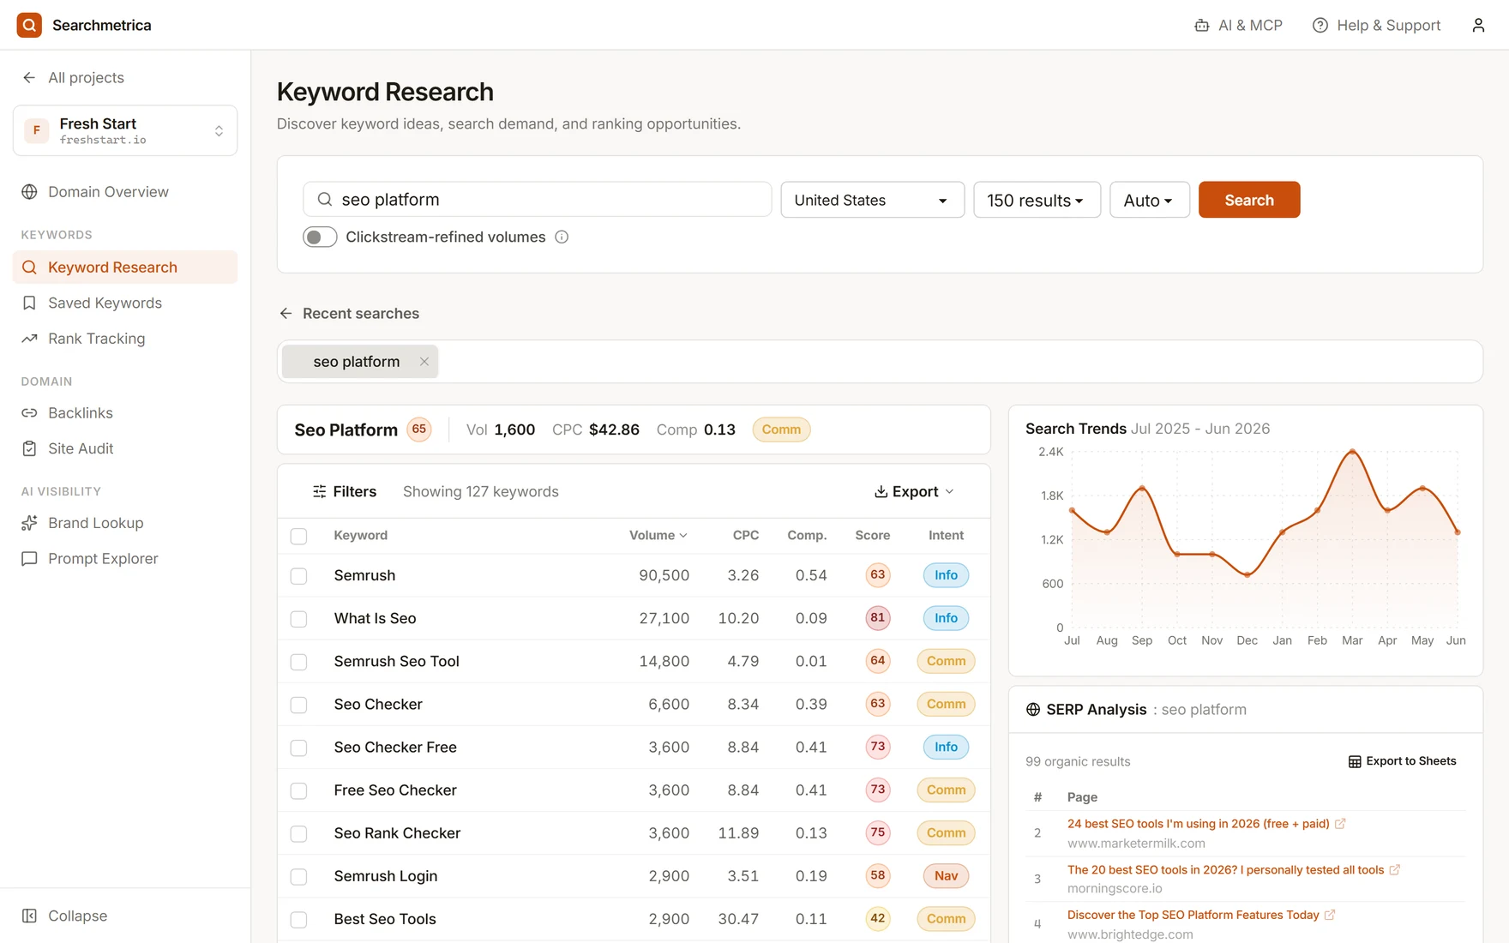Image resolution: width=1509 pixels, height=943 pixels.
Task: Expand the 150 results dropdown
Action: tap(1037, 200)
